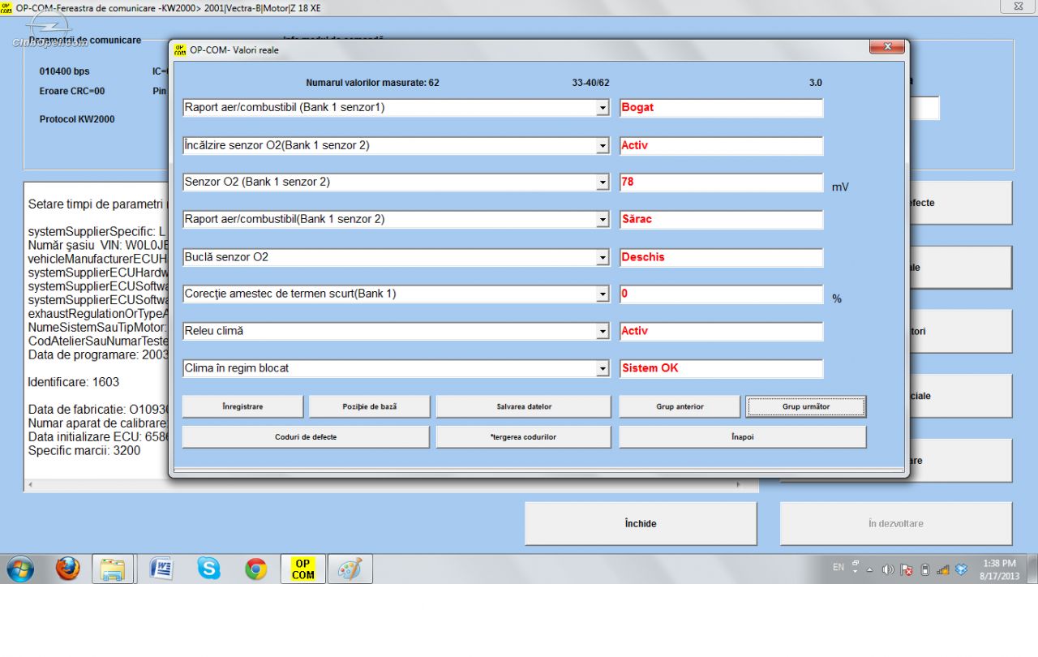Image resolution: width=1038 pixels, height=657 pixels.
Task: Click the Bogat value field
Action: coord(721,108)
